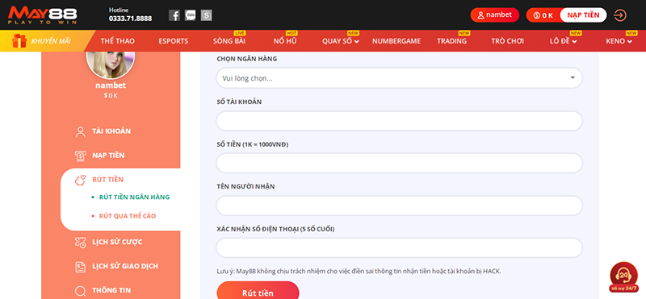Expand the Quay Số menu
Viewport: 646px width, 299px height.
coord(340,41)
